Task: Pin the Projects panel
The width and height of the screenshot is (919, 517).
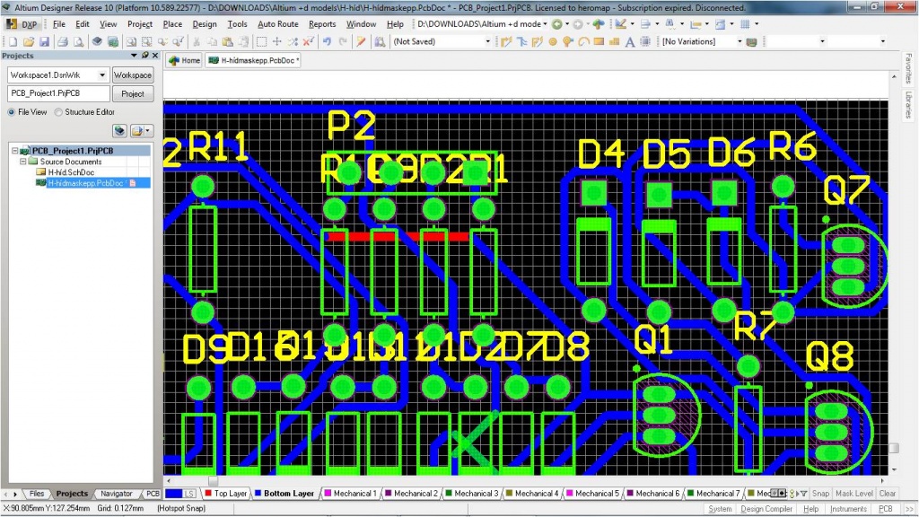Action: (x=144, y=55)
